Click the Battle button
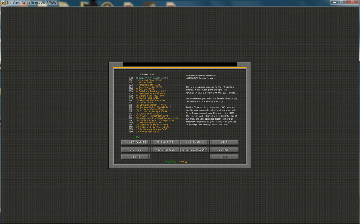The image size is (360, 224). tap(135, 150)
